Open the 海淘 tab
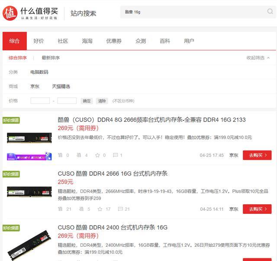The image size is (277, 261). coord(87,41)
